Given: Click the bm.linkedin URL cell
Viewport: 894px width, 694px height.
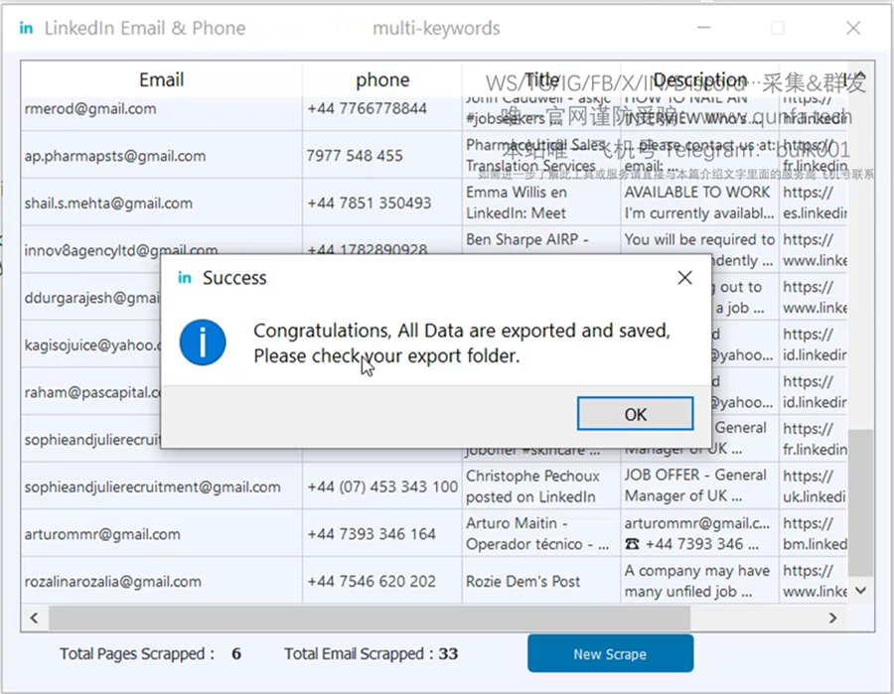Looking at the screenshot, I should [x=814, y=533].
